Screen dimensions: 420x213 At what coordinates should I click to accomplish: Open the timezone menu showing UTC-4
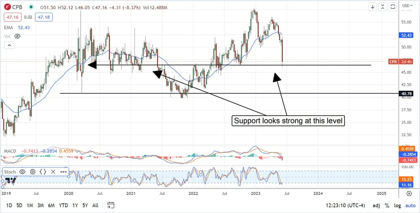(346, 205)
